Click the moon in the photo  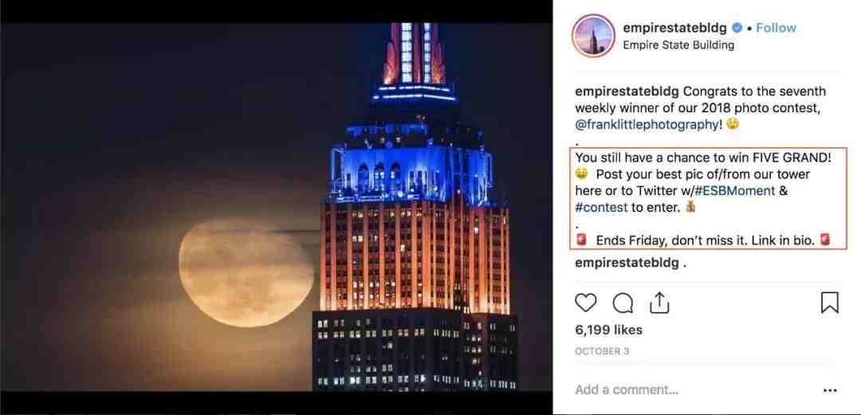click(247, 272)
